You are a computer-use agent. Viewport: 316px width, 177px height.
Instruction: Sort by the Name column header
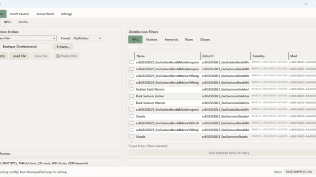[x=167, y=56]
